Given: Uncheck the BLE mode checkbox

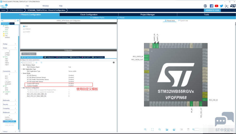Looking at the screenshot, I should (x=24, y=26).
